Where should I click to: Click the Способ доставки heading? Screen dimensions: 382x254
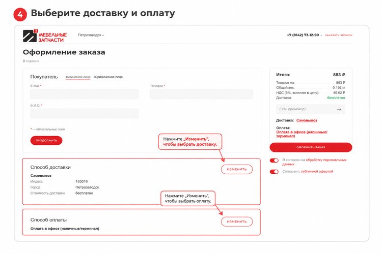pyautogui.click(x=50, y=167)
